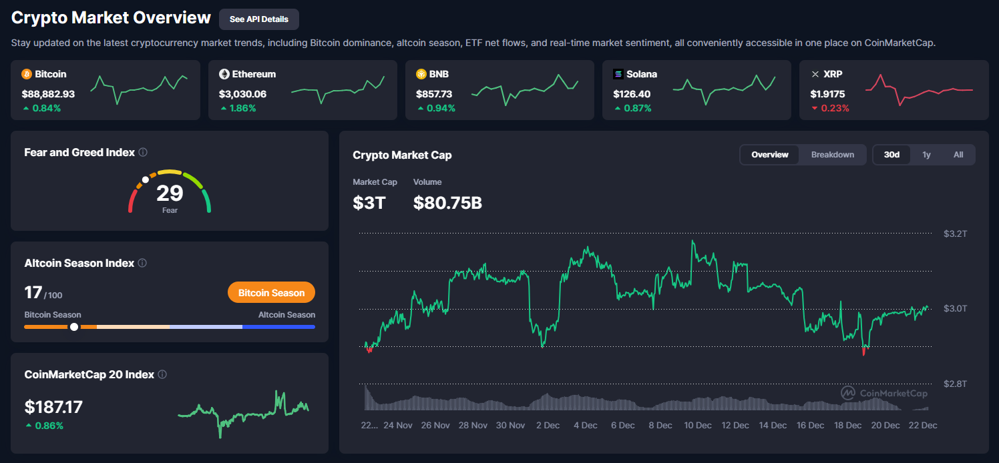Click the XRP red sparkline chart
Viewport: 999px width, 463px height.
(919, 90)
